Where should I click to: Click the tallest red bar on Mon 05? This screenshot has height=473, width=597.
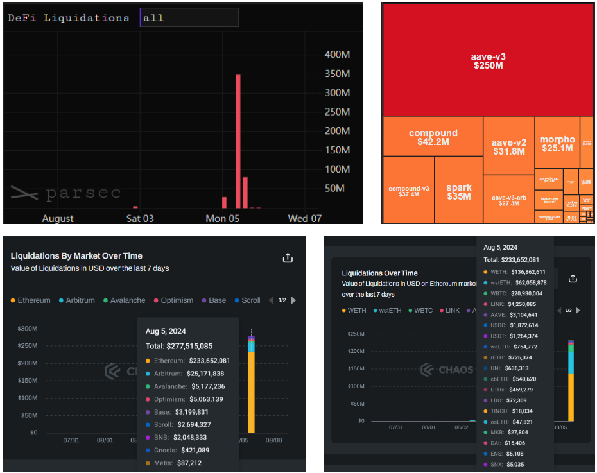[238, 141]
